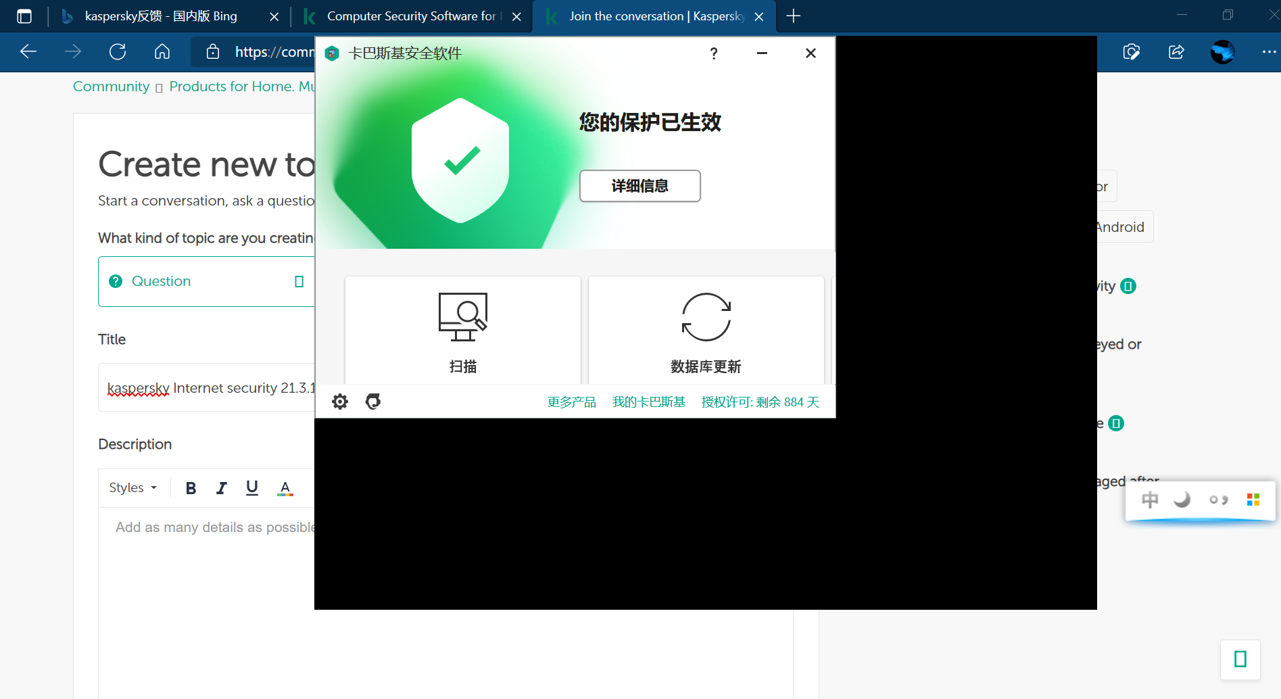Screen dimensions: 1281x699
Task: Apply underline formatting in description editor
Action: click(252, 487)
